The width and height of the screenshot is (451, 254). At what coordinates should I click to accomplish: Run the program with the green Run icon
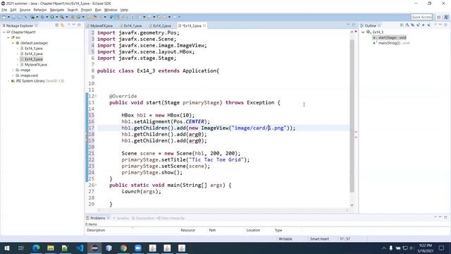click(52, 17)
